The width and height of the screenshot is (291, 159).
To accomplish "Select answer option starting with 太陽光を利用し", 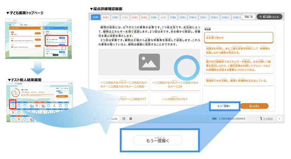I will 239,50.
